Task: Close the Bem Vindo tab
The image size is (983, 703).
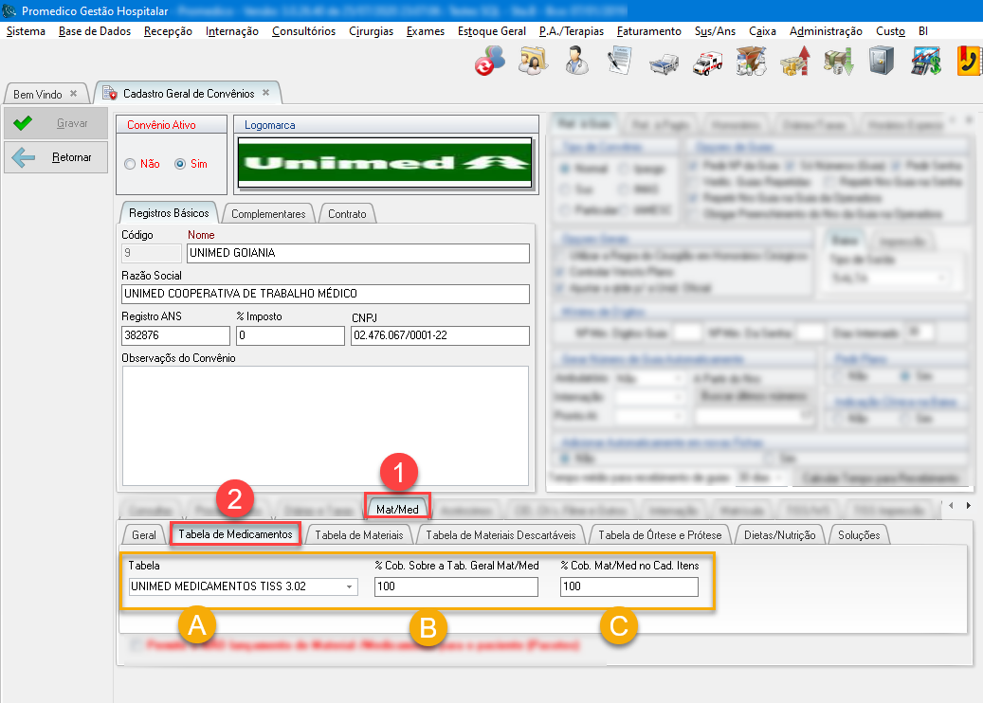Action: (x=73, y=94)
